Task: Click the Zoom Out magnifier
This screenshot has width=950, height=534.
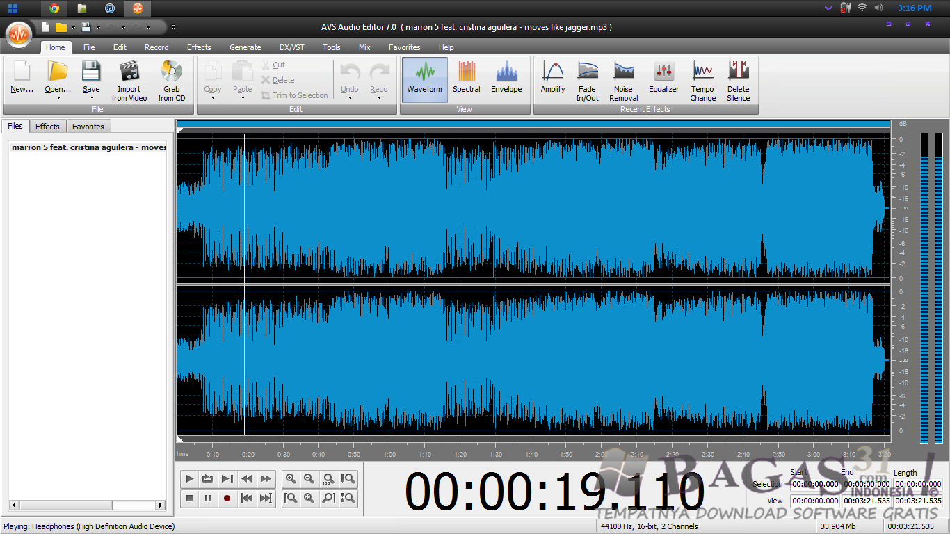Action: point(309,478)
